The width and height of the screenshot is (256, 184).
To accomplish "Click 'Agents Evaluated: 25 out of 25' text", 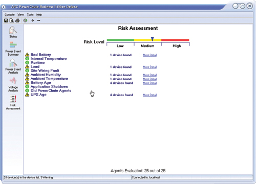I will 138,171.
